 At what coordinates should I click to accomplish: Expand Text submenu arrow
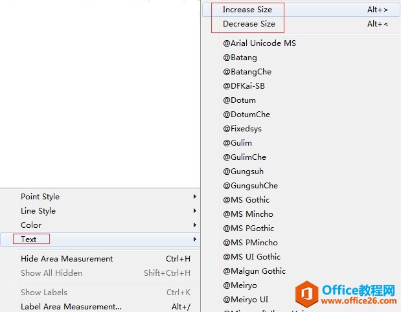[194, 240]
